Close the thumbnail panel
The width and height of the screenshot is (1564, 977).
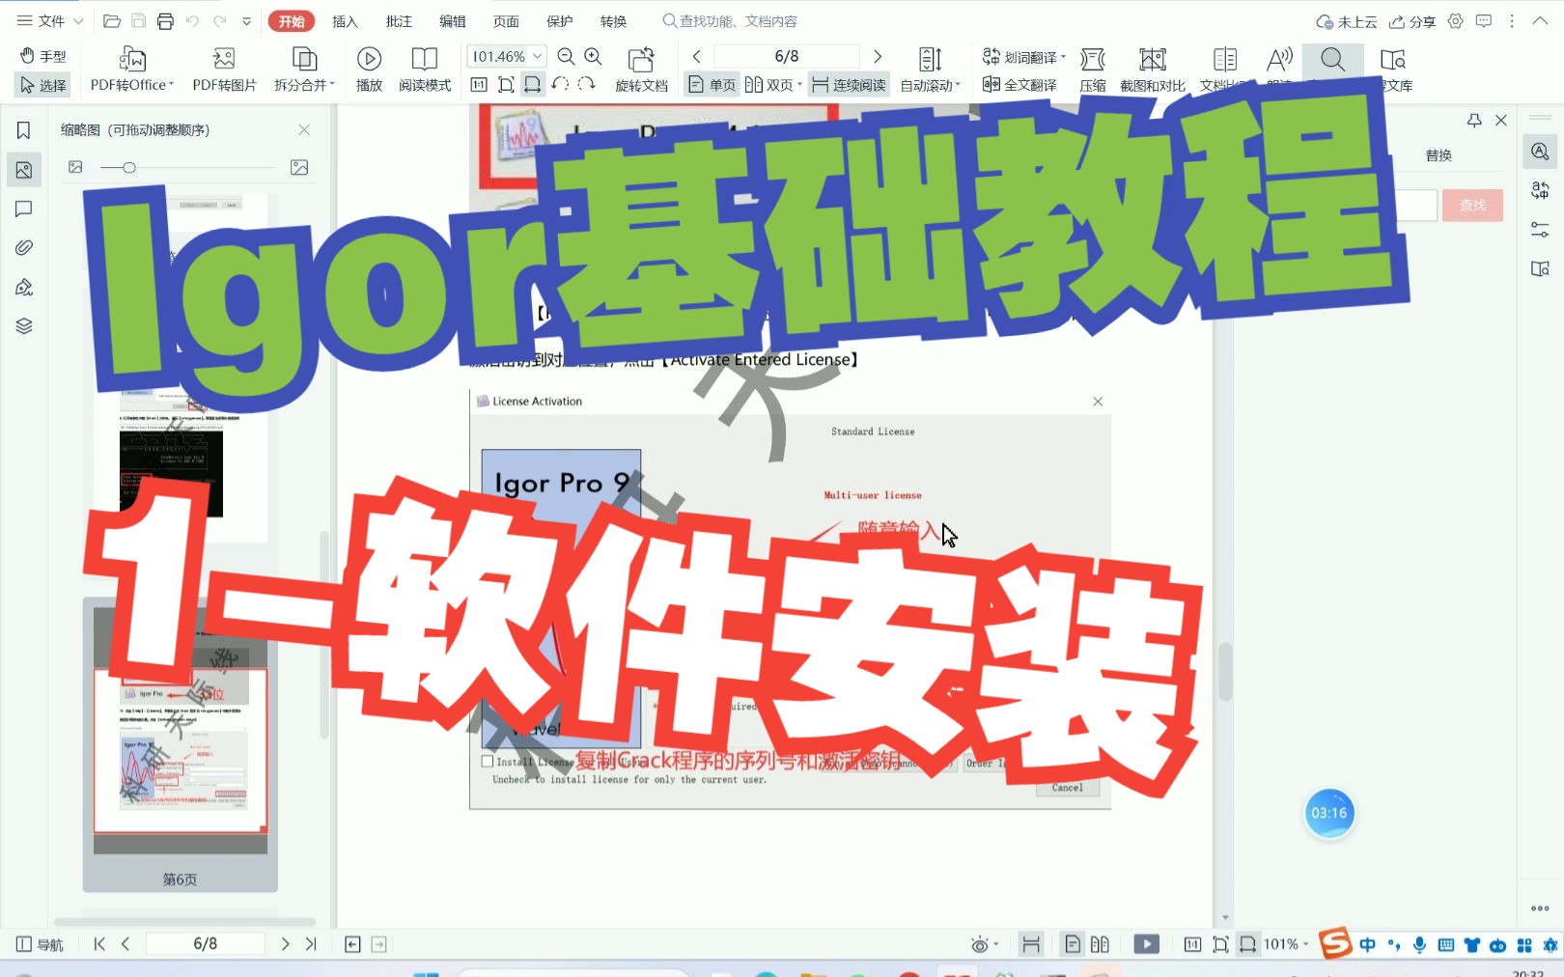(x=304, y=129)
